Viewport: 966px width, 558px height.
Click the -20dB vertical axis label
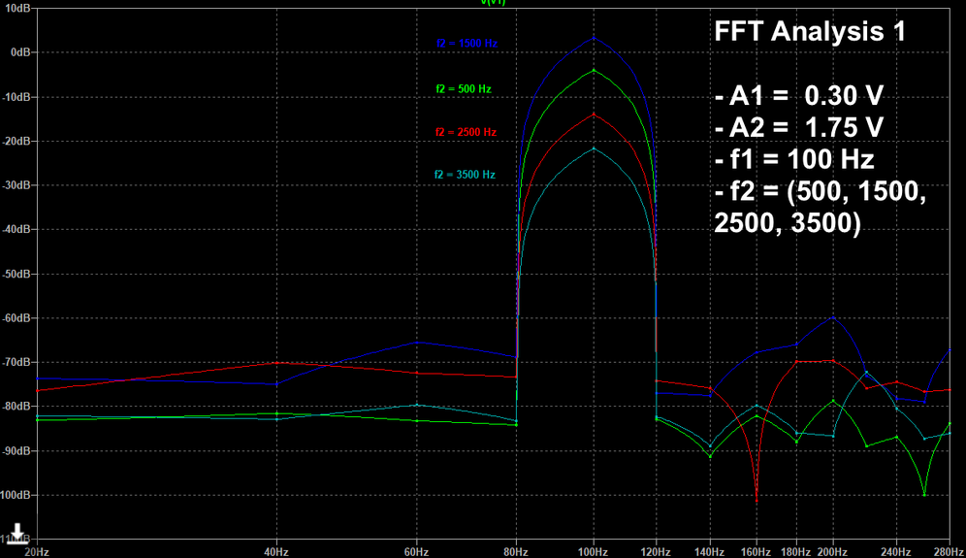[x=16, y=141]
